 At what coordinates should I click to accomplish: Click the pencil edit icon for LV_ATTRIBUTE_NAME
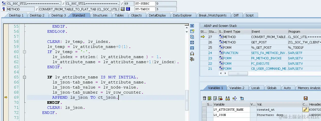(306, 110)
